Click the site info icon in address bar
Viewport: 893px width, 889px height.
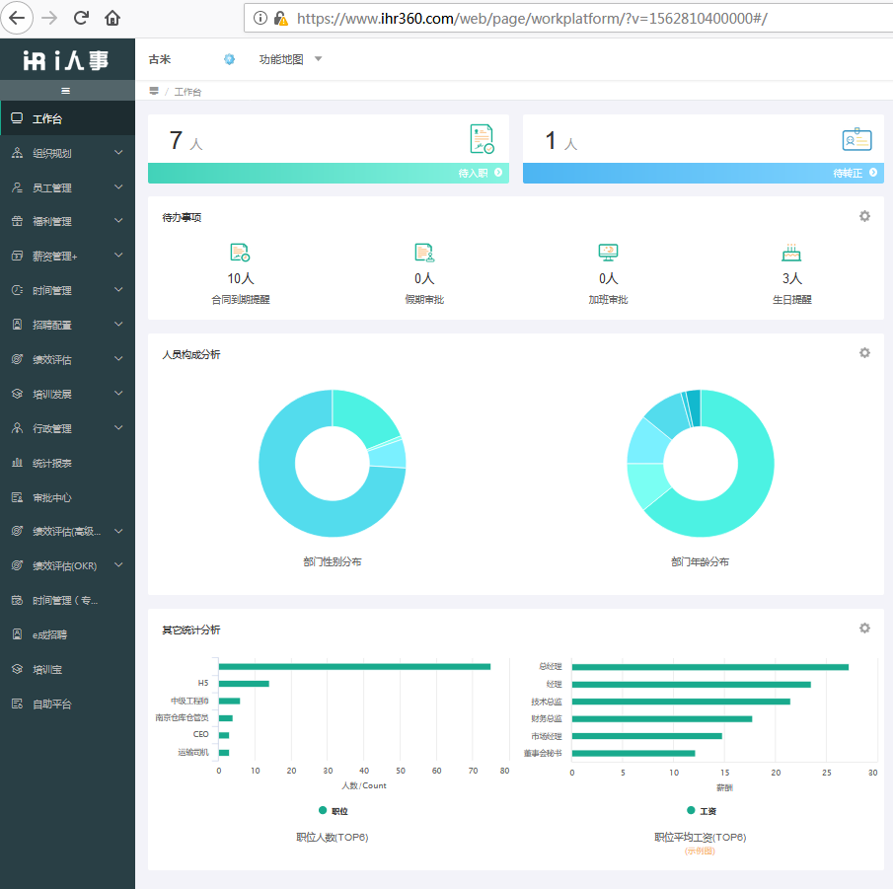click(260, 18)
